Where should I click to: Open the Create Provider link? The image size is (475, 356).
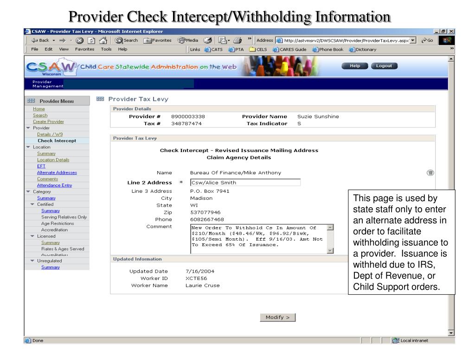tap(48, 122)
